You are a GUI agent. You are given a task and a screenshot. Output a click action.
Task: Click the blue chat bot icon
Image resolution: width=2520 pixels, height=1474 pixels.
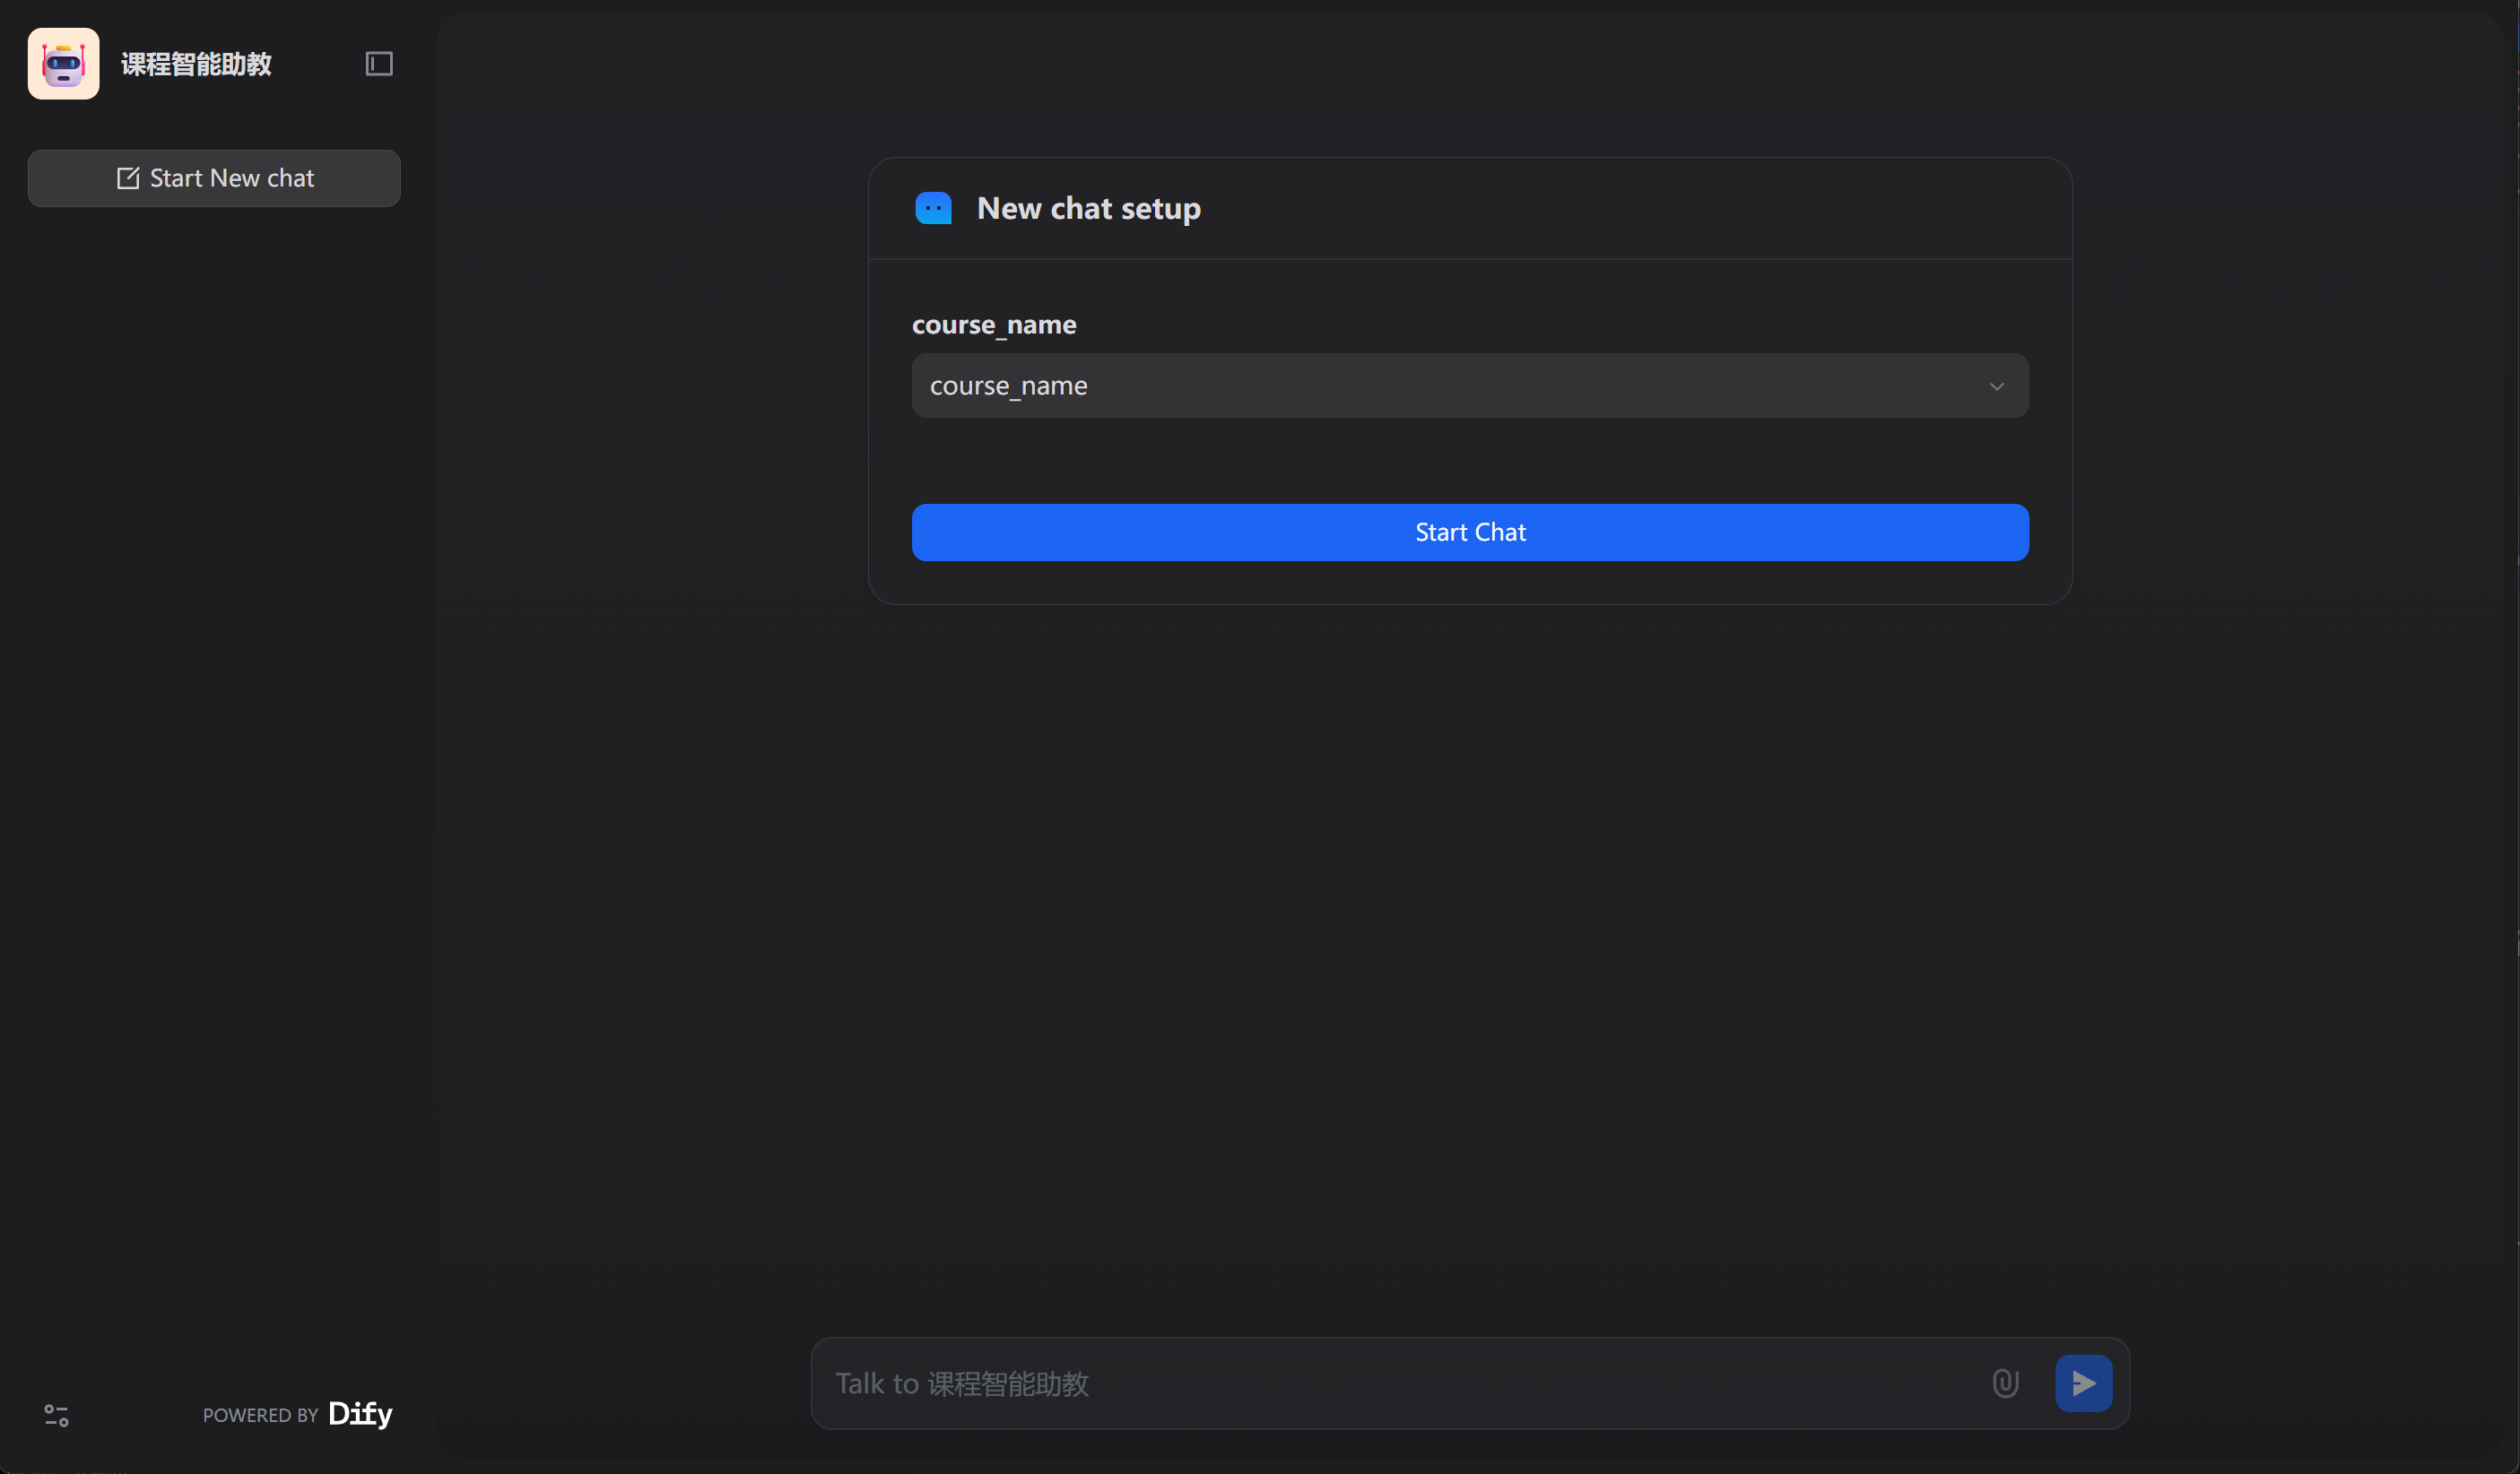[x=933, y=208]
